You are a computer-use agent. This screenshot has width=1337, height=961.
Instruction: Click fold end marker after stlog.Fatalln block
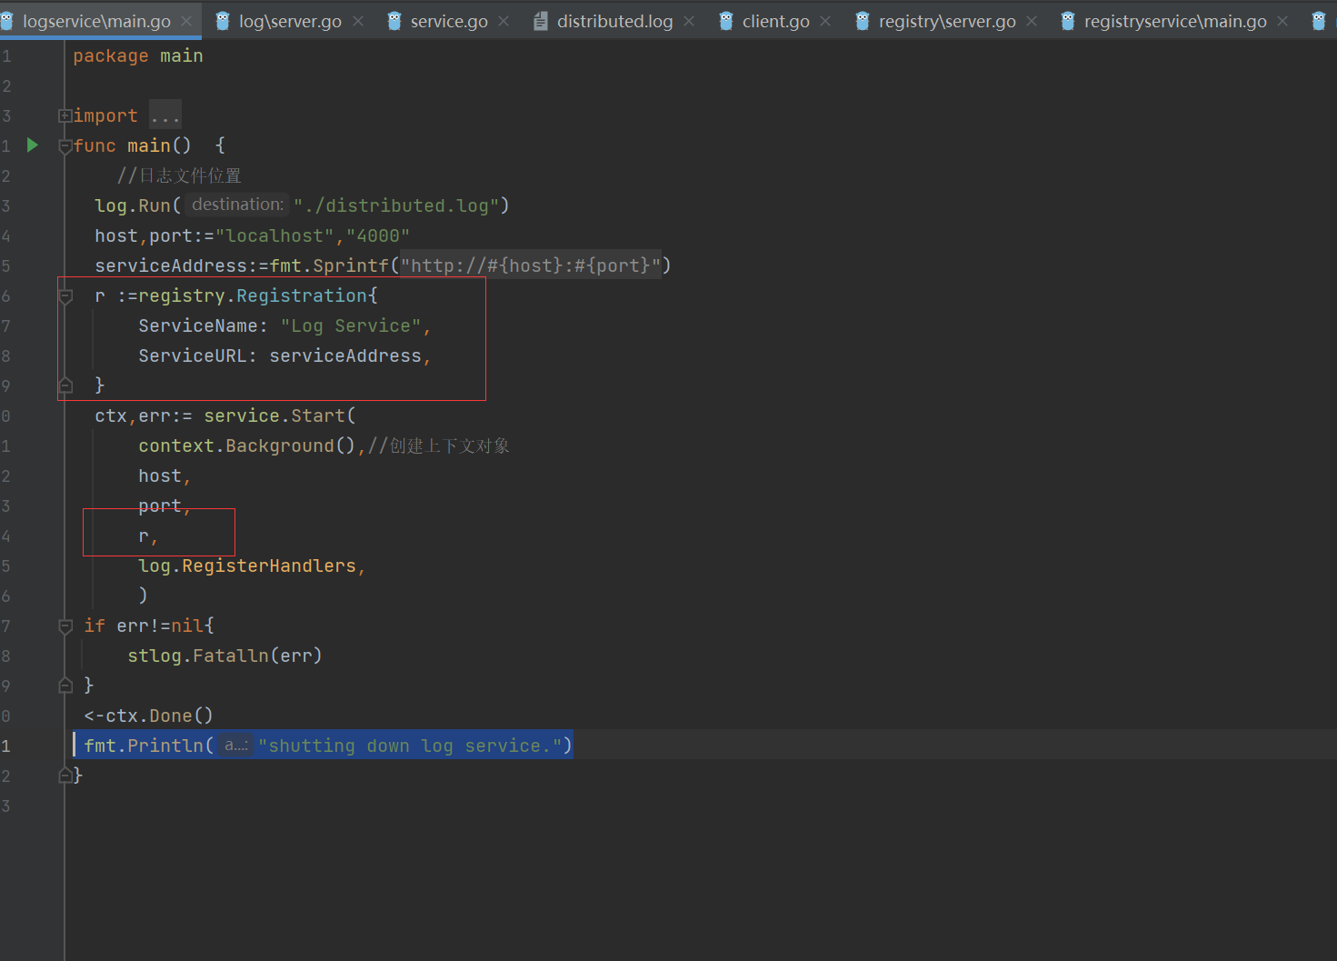click(x=65, y=686)
